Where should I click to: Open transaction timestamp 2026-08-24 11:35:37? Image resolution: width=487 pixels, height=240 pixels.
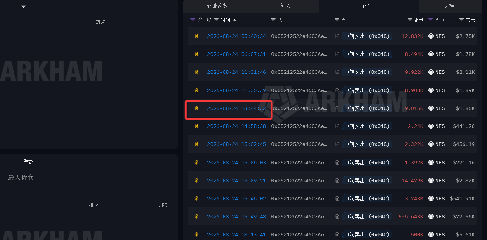tap(236, 90)
